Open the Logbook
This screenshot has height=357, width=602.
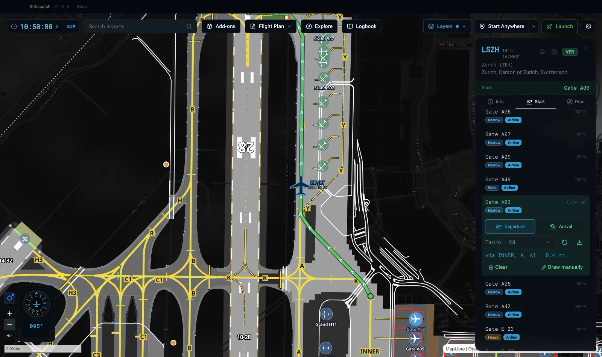362,26
